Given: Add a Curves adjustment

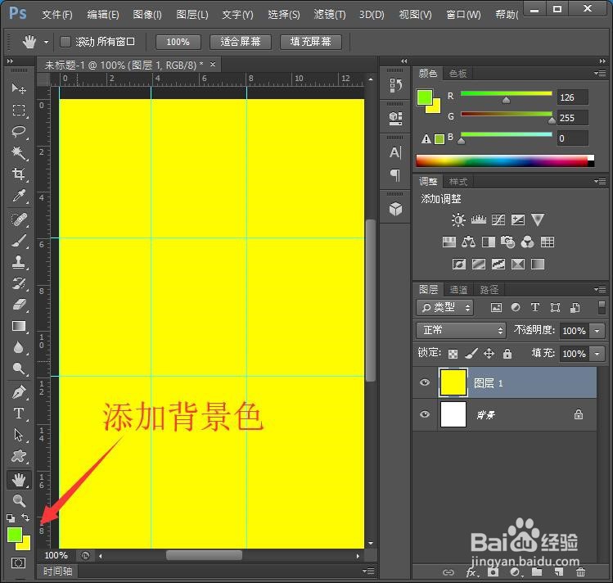Looking at the screenshot, I should (498, 219).
